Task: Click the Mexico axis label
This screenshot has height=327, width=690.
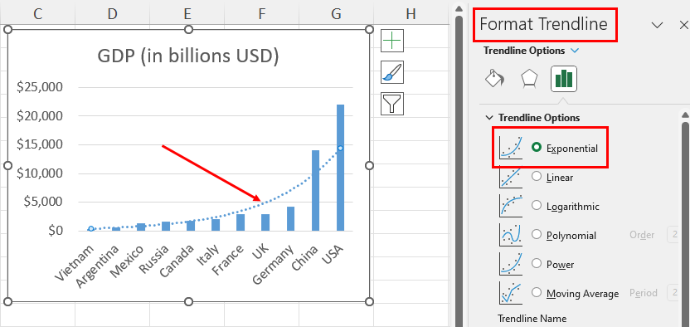Action: (x=128, y=261)
